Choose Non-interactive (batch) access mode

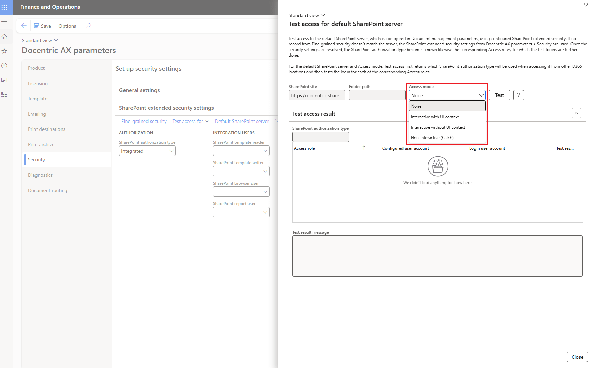click(432, 138)
